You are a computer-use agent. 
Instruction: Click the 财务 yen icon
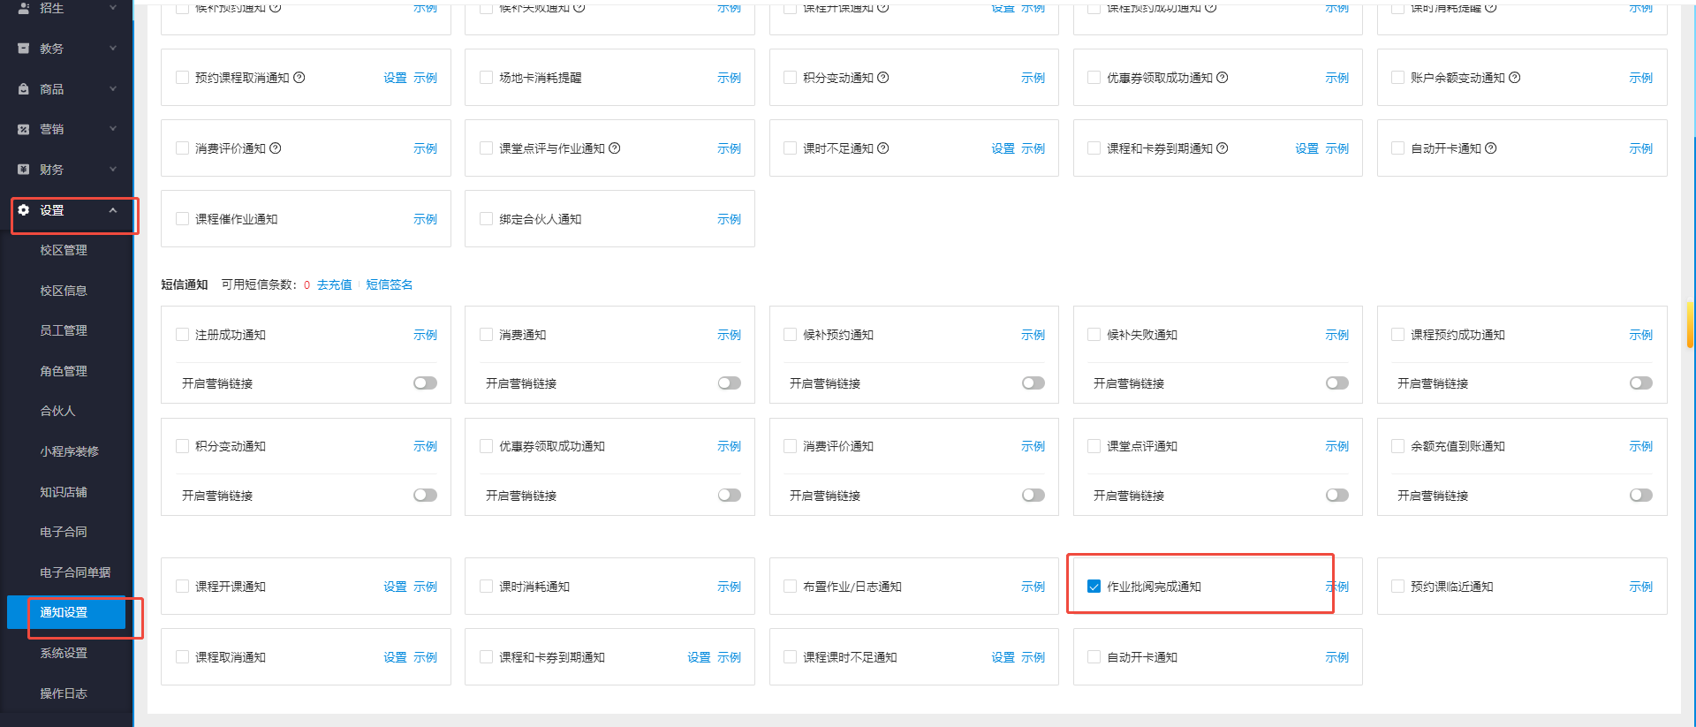(x=24, y=170)
